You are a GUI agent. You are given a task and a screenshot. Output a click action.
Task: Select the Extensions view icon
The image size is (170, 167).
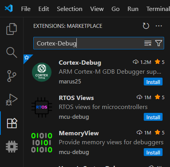tap(12, 123)
